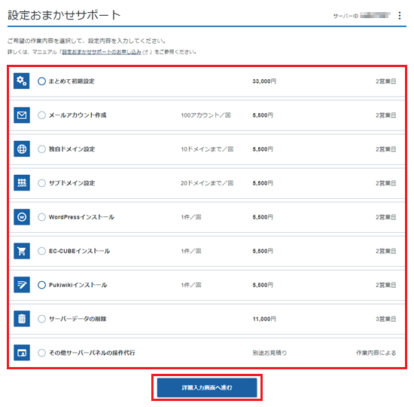The image size is (414, 407).
Task: Select the Pukiwikiインストール radio option
Action: (41, 285)
